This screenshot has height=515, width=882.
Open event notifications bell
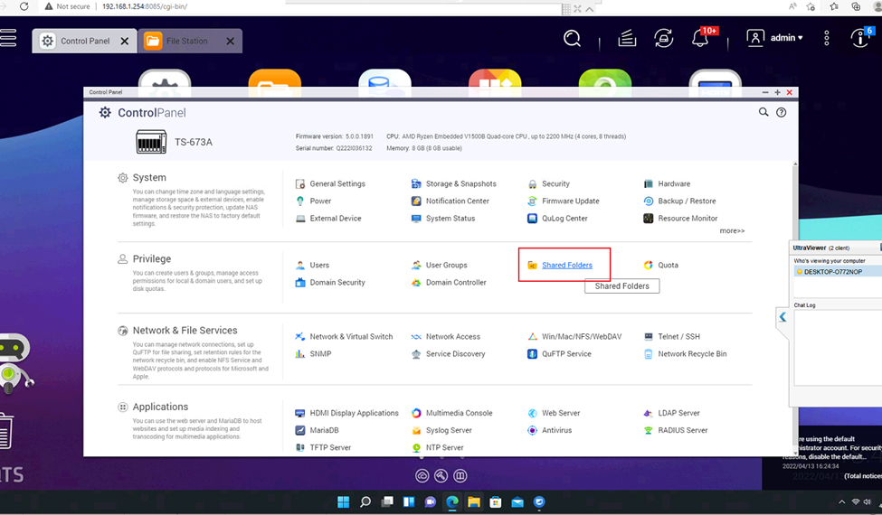click(702, 37)
